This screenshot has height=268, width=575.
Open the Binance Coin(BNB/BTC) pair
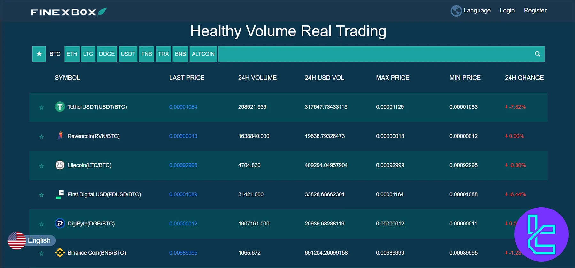pos(97,253)
